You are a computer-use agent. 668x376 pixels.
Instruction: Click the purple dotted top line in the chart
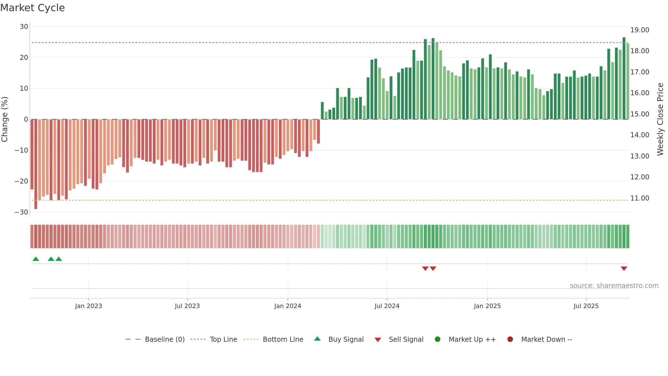(330, 43)
